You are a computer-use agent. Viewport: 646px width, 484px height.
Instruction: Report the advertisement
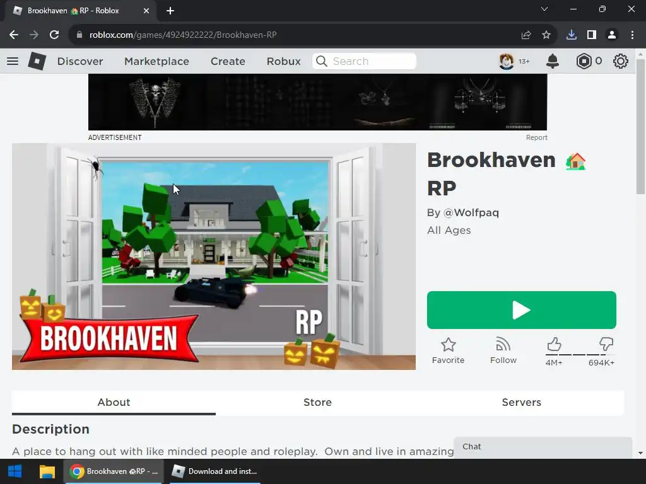[536, 137]
